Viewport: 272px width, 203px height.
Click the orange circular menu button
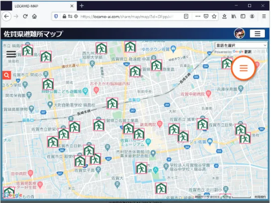[x=244, y=68]
